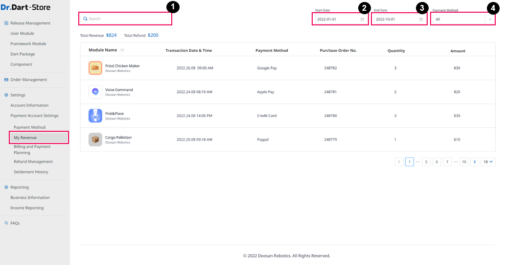Open Settlement History page

click(31, 172)
